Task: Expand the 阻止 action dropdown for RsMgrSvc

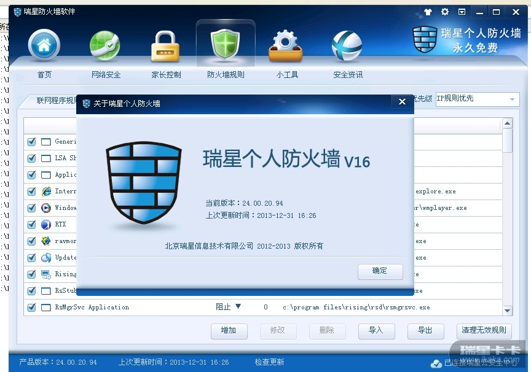Action: click(238, 306)
